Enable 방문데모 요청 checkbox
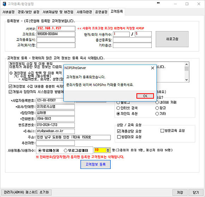This screenshot has height=197, width=205. tap(119, 137)
